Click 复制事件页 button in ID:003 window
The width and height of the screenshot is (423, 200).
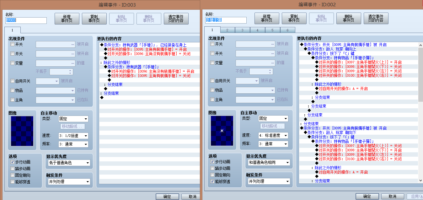tap(94, 19)
